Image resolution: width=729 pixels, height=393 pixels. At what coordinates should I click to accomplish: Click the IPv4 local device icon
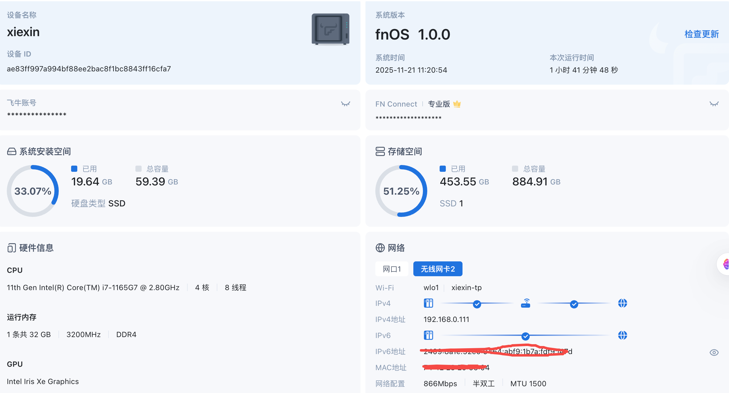pos(428,303)
